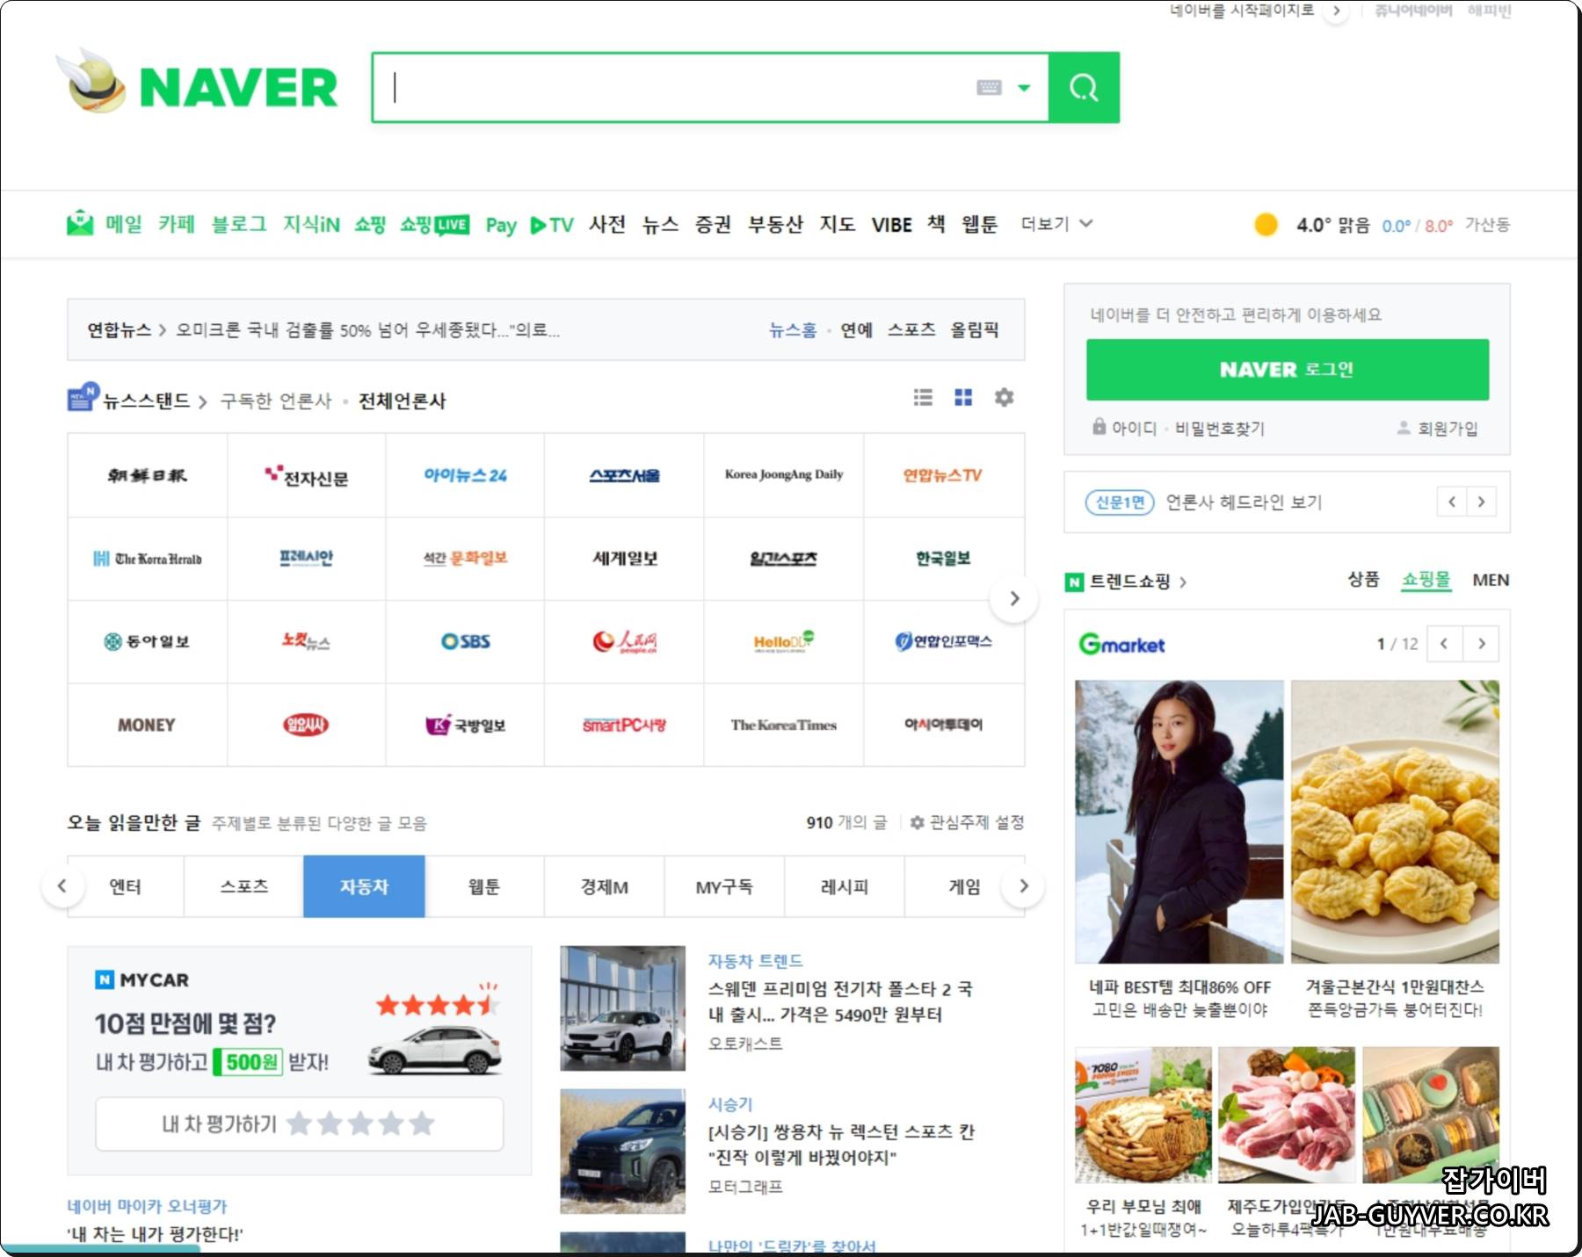Open the 웹툰 item in the top service bar
Image resolution: width=1582 pixels, height=1257 pixels.
click(979, 224)
